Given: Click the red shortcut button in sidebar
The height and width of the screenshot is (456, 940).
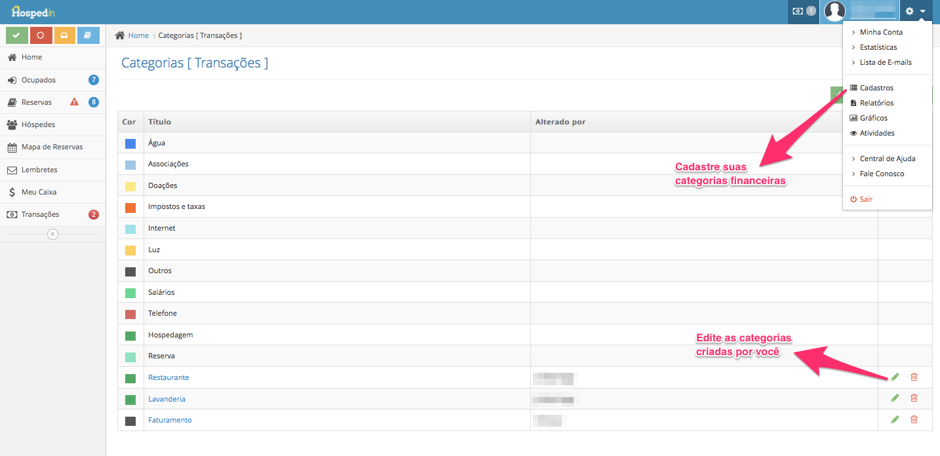Looking at the screenshot, I should click(x=41, y=35).
